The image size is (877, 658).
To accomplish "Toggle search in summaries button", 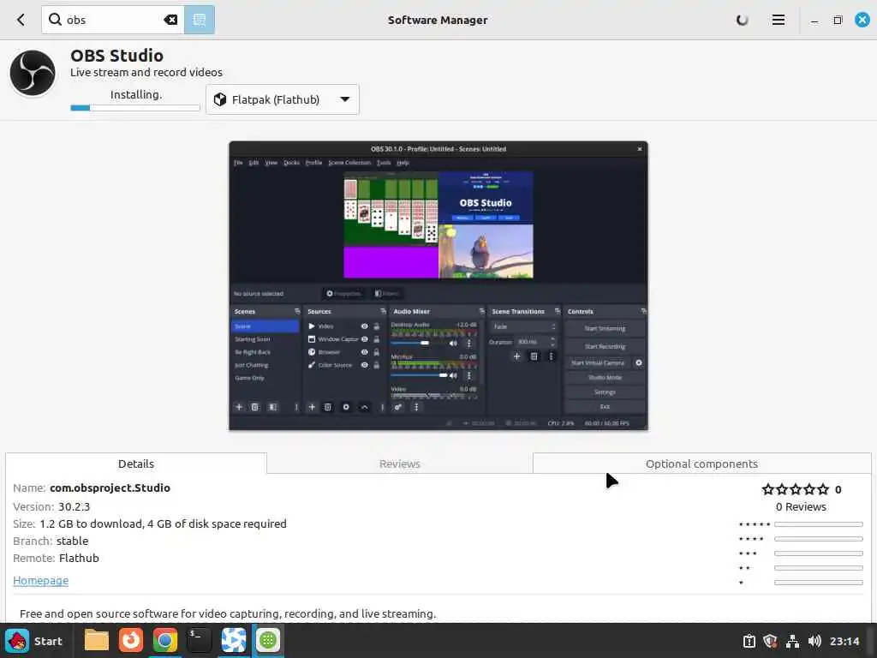I will click(199, 21).
